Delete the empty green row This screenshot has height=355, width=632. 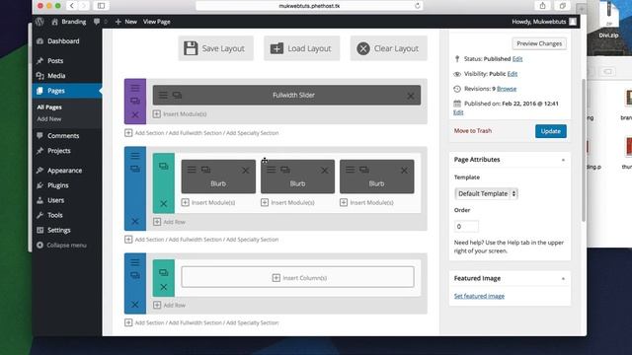[x=163, y=287]
